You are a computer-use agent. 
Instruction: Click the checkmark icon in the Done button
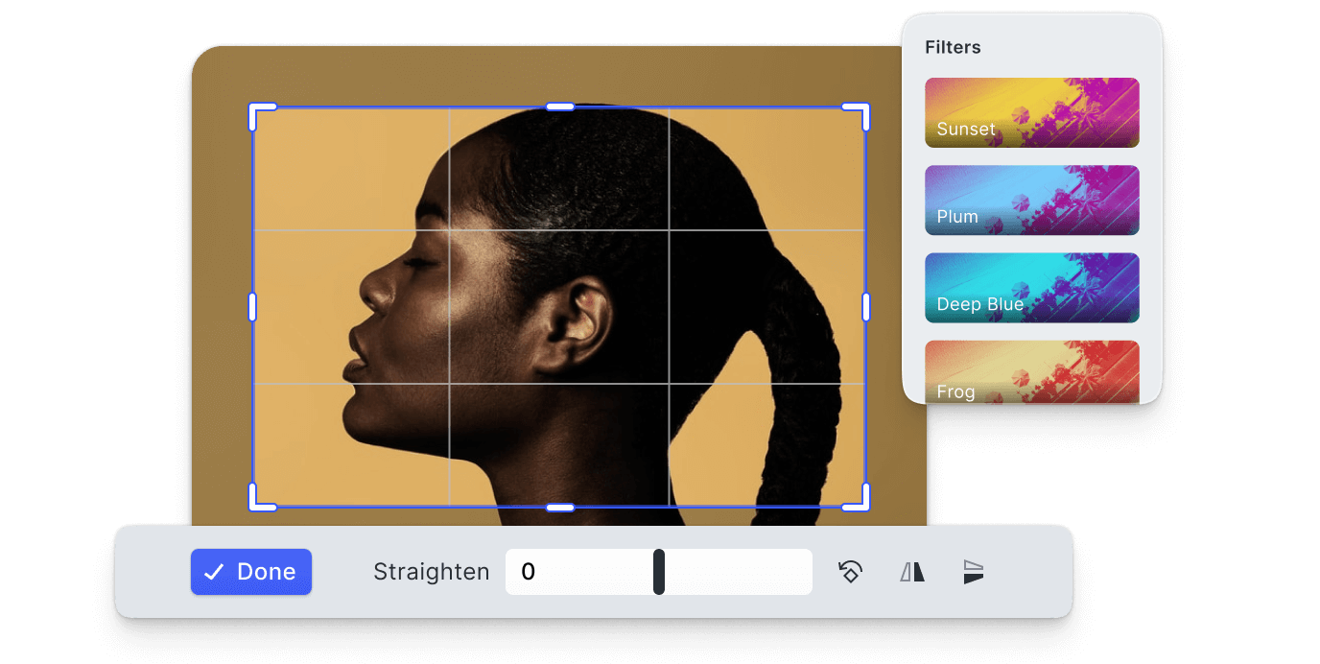pos(215,571)
